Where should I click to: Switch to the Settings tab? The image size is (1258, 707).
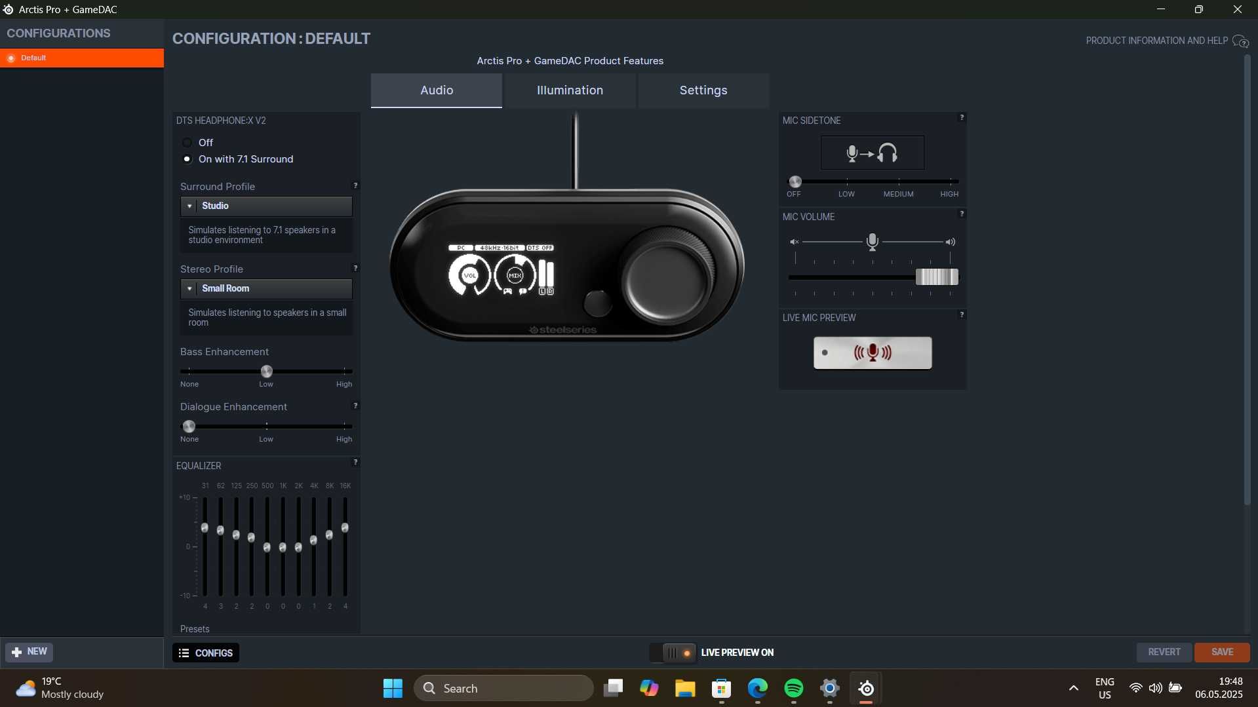[703, 90]
